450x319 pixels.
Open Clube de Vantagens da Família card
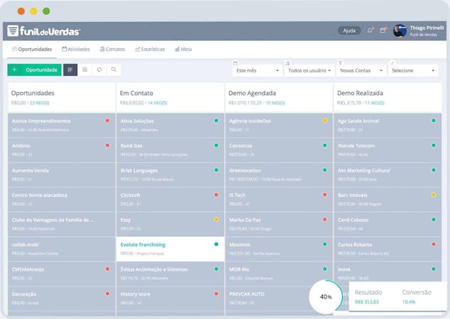tap(62, 224)
